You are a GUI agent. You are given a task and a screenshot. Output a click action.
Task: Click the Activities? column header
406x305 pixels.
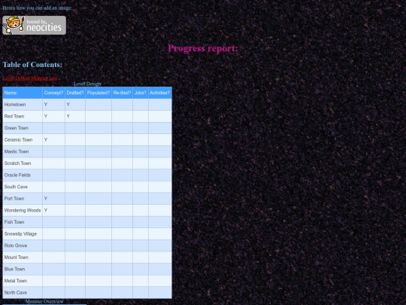point(159,93)
